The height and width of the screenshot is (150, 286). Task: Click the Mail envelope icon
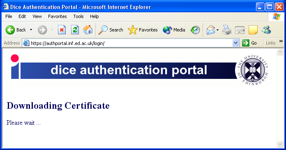[211, 30]
